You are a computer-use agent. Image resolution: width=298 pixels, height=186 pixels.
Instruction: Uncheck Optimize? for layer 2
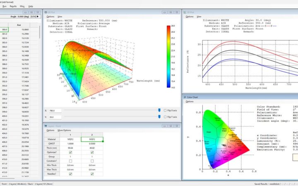[92, 152]
